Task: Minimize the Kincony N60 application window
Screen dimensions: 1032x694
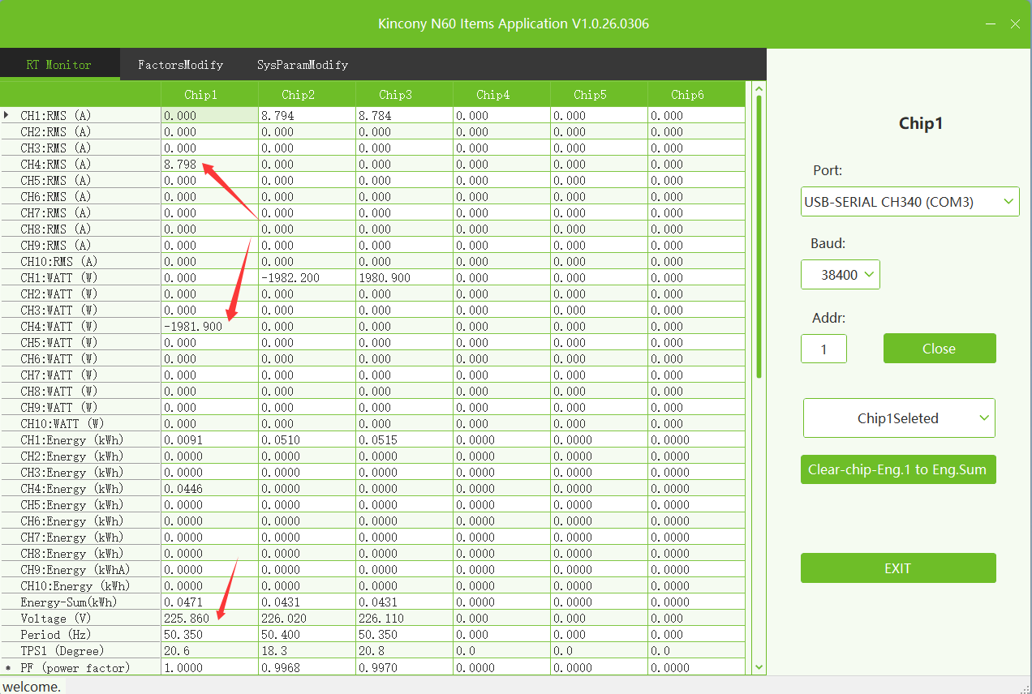Action: (989, 24)
